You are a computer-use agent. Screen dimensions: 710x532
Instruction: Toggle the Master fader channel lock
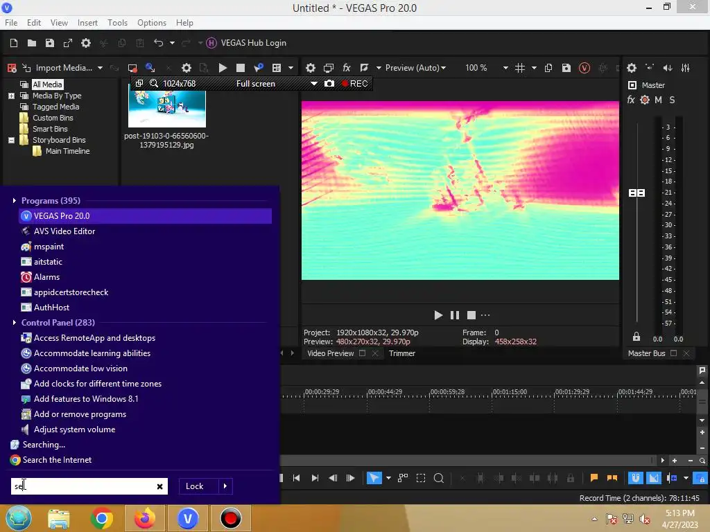(x=637, y=337)
